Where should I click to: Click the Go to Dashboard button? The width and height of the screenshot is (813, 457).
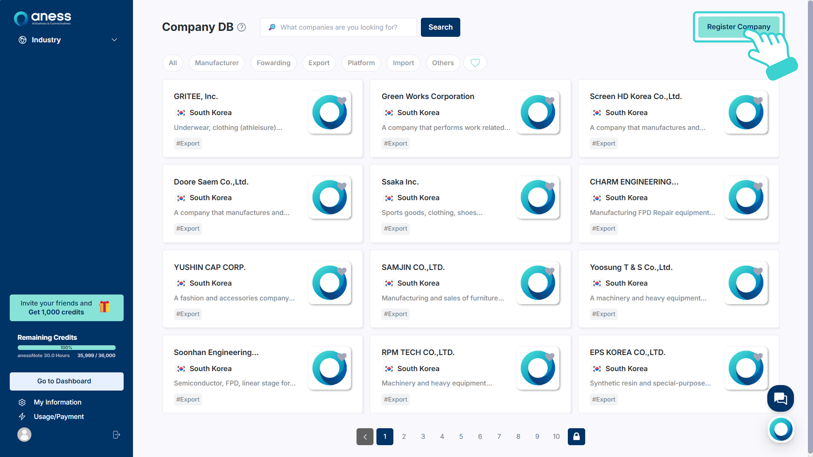coord(66,381)
